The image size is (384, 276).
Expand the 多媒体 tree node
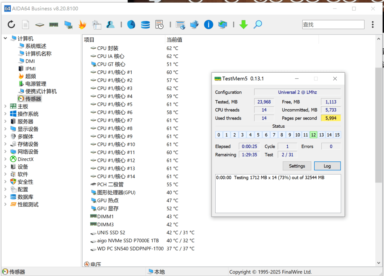[x=5, y=136]
